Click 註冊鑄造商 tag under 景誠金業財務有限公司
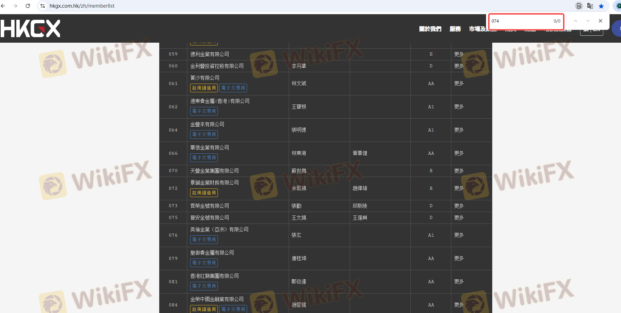Viewport: 621px width, 313px height. click(204, 193)
